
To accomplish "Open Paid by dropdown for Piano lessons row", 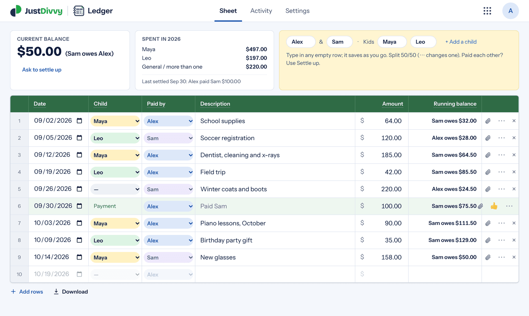I will pos(169,223).
